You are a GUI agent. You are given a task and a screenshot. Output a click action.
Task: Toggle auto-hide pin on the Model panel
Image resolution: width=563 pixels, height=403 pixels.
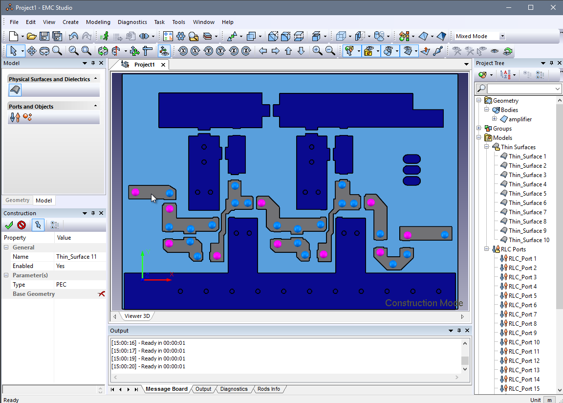click(x=93, y=63)
